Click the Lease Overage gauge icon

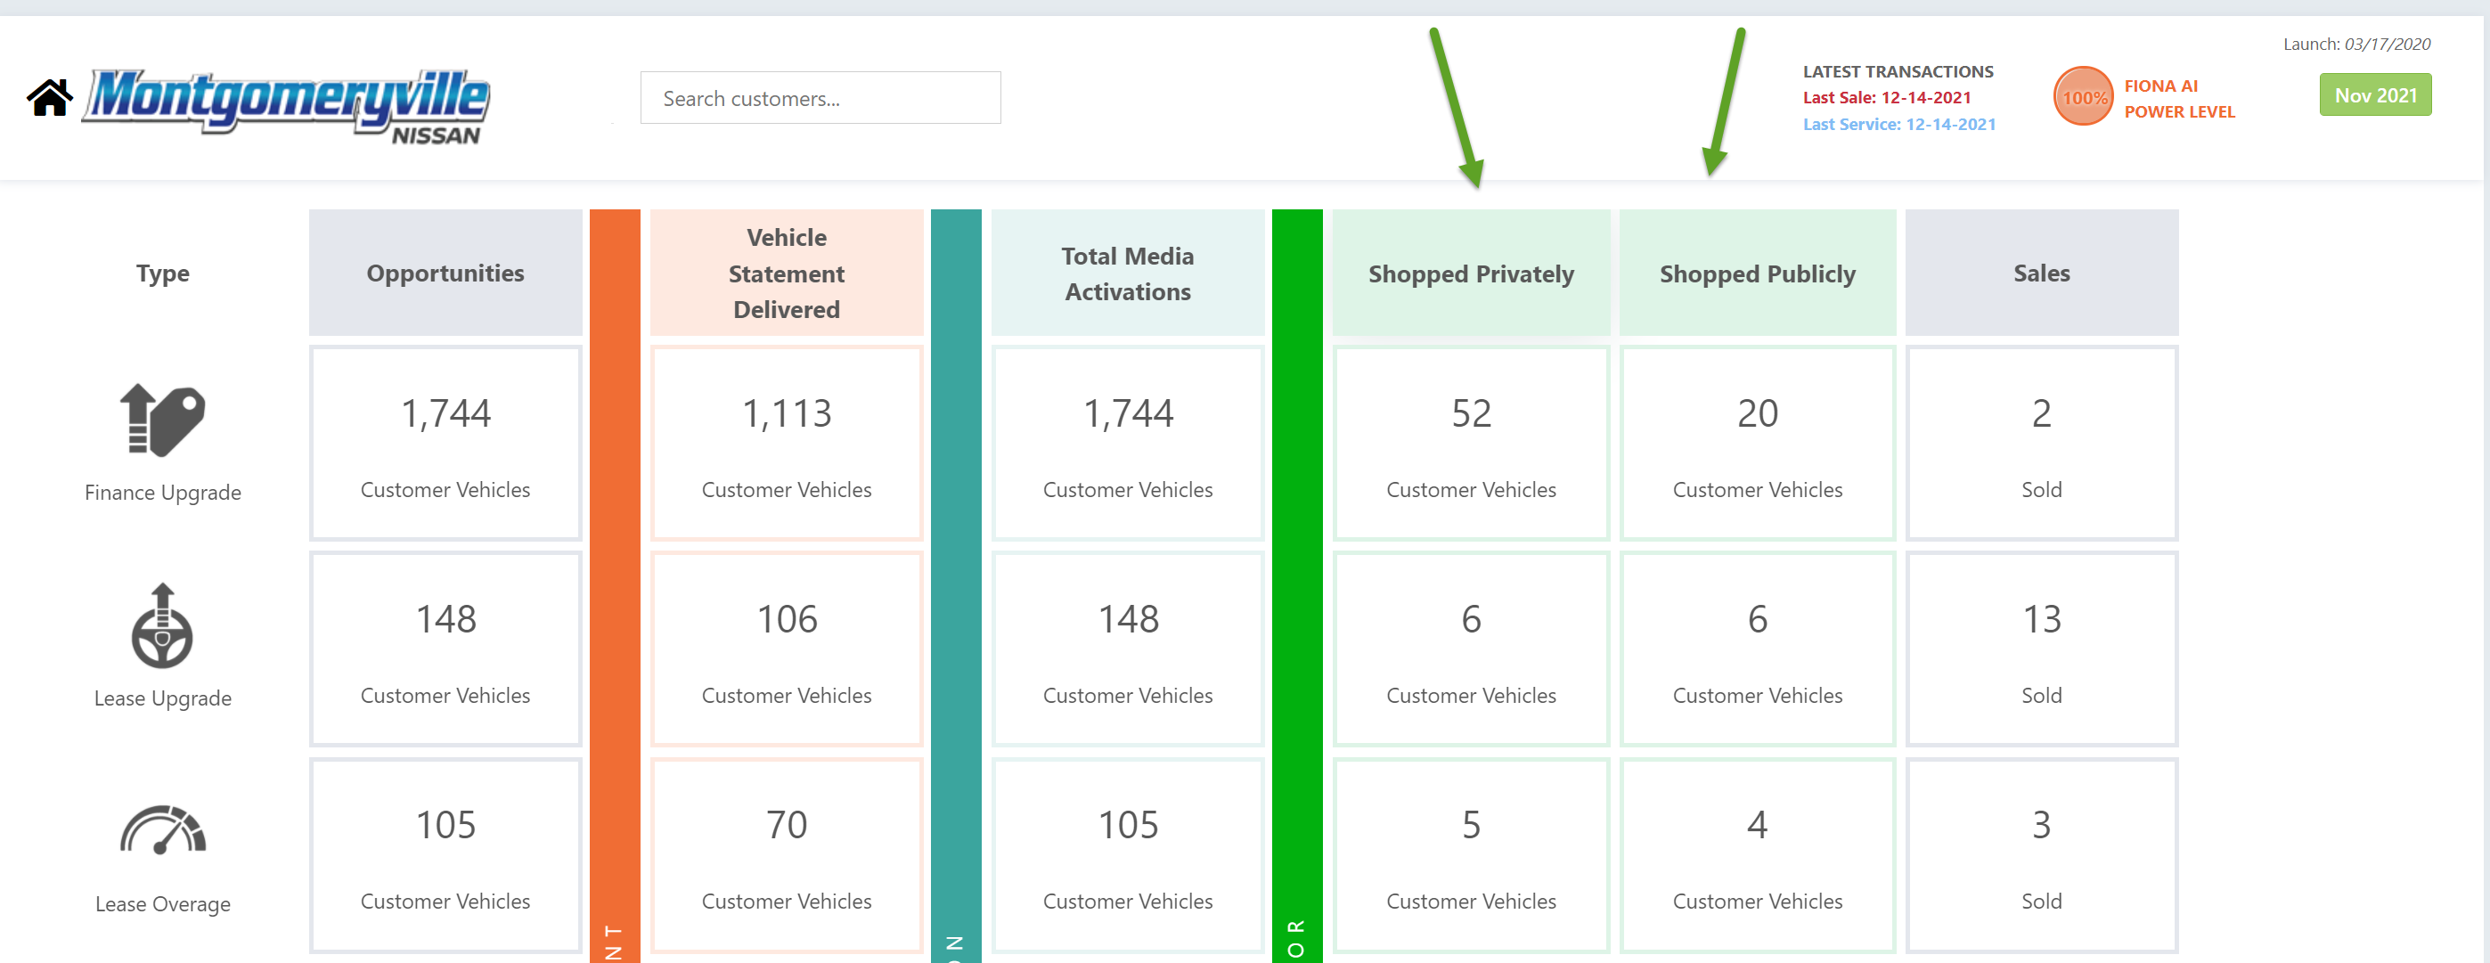162,830
